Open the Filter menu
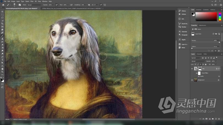223x125 pixels. click(x=32, y=1)
